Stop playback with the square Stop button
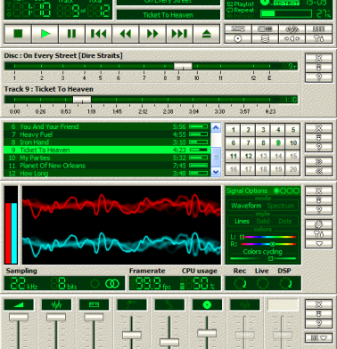 click(x=18, y=34)
